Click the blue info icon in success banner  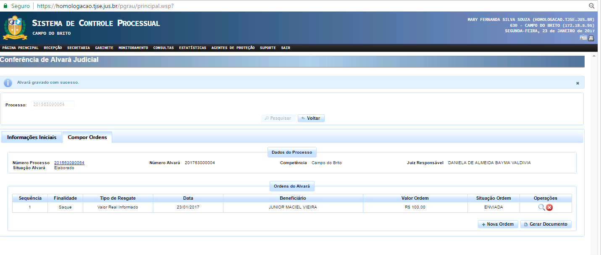pyautogui.click(x=8, y=82)
